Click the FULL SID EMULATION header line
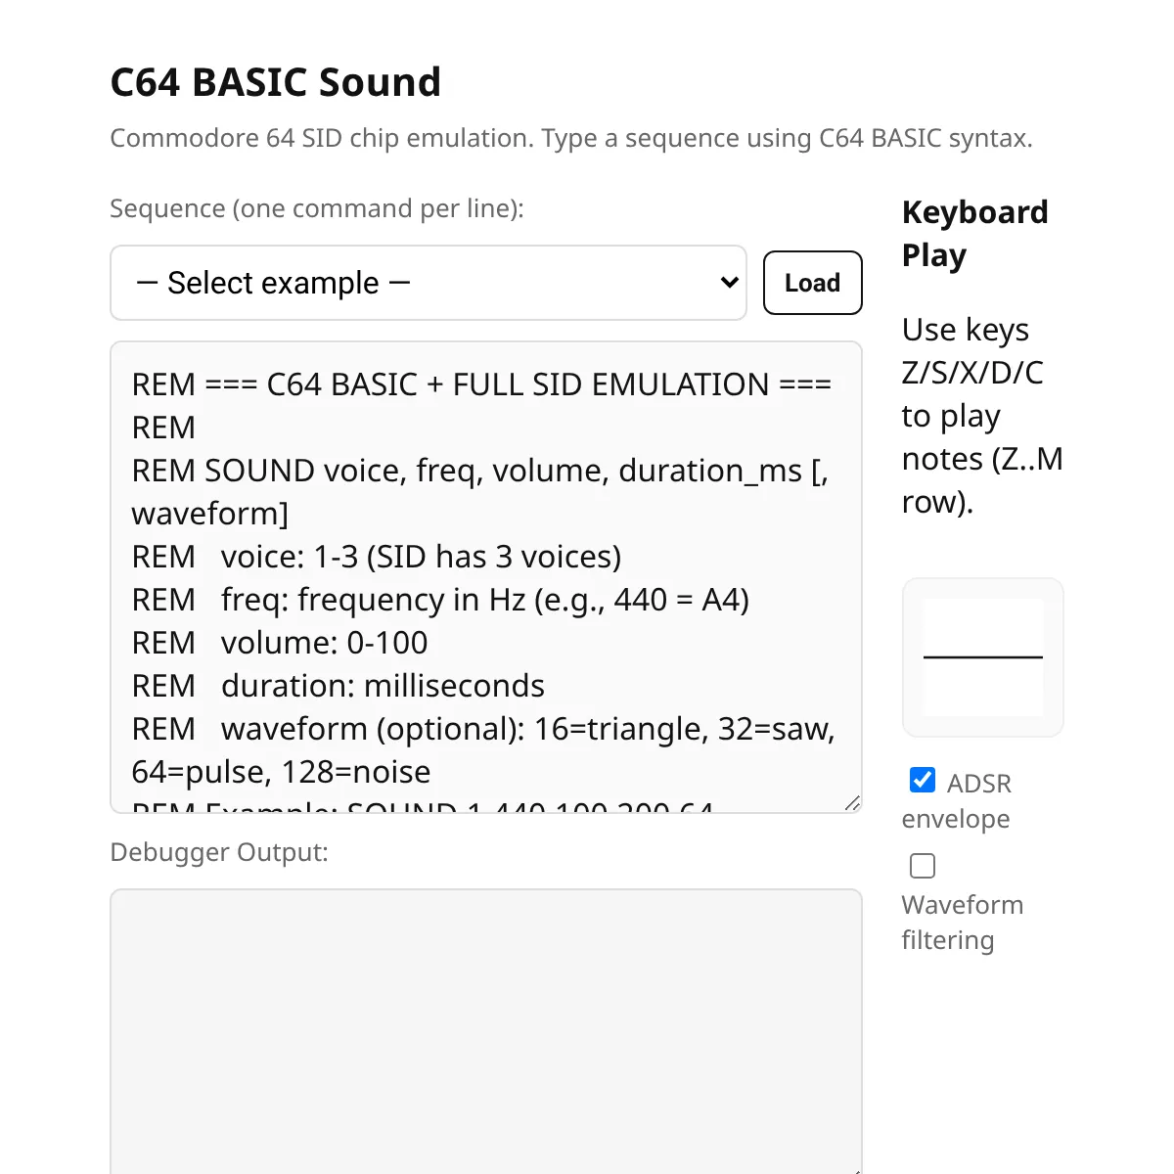The height and width of the screenshot is (1174, 1174). 481,384
